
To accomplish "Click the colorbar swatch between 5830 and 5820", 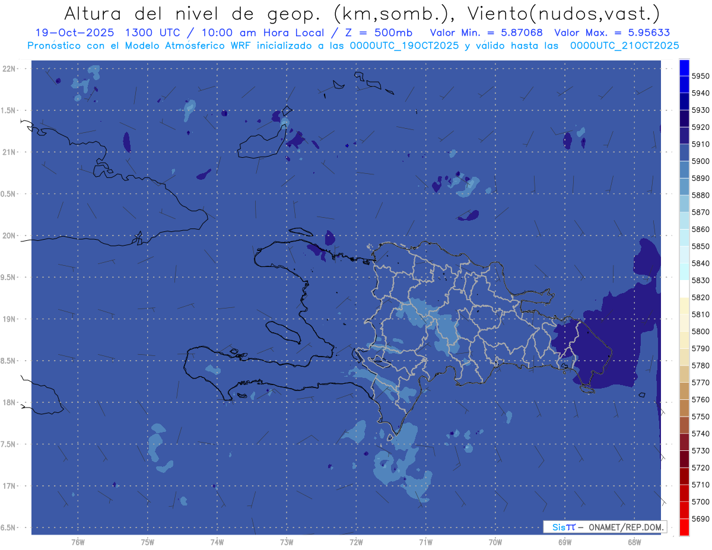I will pyautogui.click(x=684, y=289).
